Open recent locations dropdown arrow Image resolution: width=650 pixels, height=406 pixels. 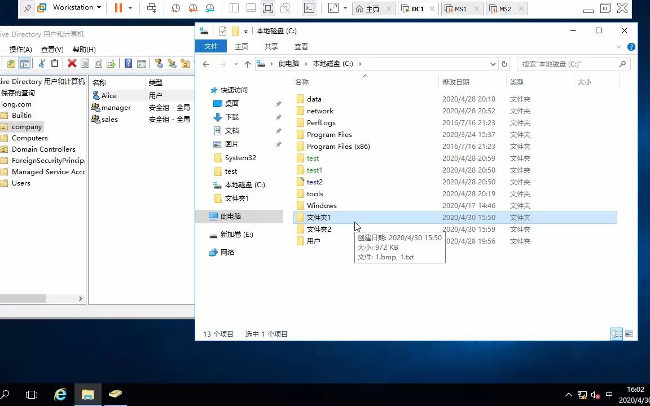(x=236, y=64)
